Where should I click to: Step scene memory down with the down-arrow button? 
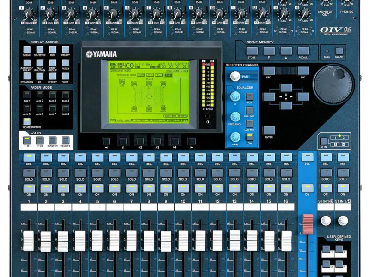269,51
